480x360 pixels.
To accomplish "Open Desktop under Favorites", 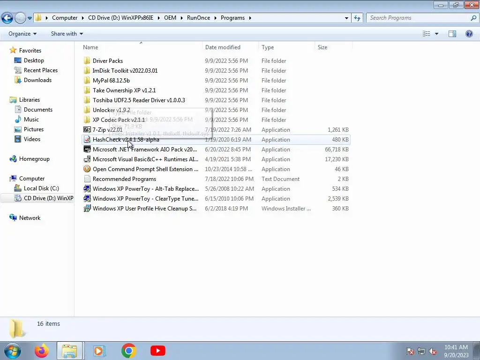I will coord(34,60).
